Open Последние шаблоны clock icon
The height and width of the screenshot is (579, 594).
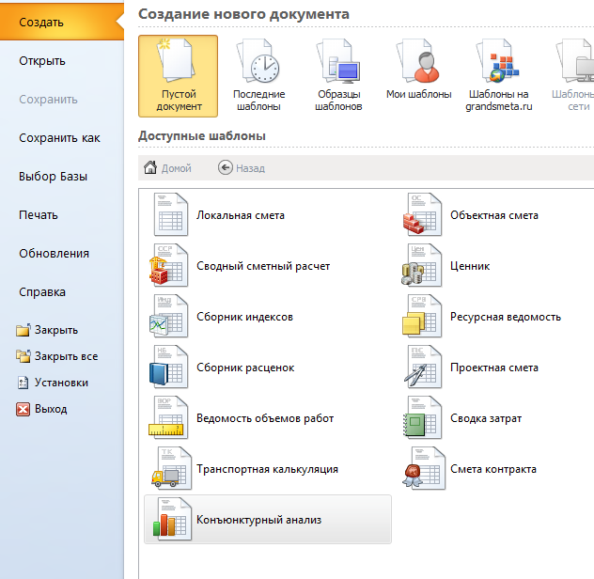coord(258,61)
